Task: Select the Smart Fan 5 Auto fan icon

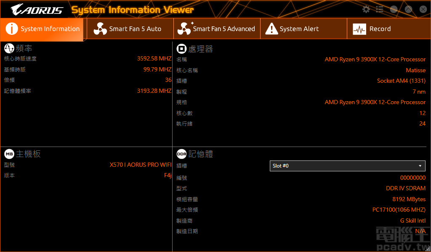Action: [101, 29]
